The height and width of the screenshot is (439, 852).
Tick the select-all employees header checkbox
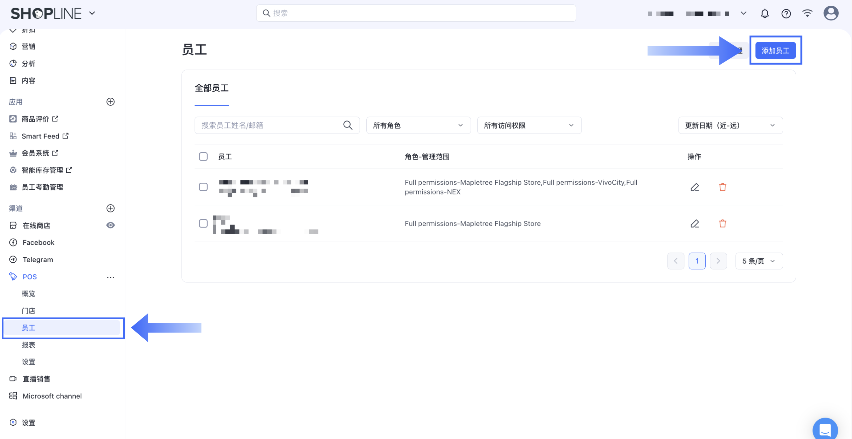point(203,157)
